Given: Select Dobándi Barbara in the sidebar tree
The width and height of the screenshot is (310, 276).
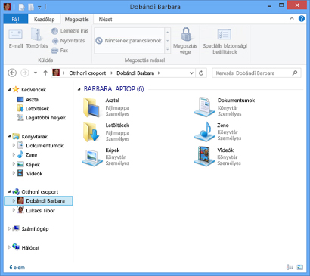Looking at the screenshot, I should pyautogui.click(x=39, y=201).
